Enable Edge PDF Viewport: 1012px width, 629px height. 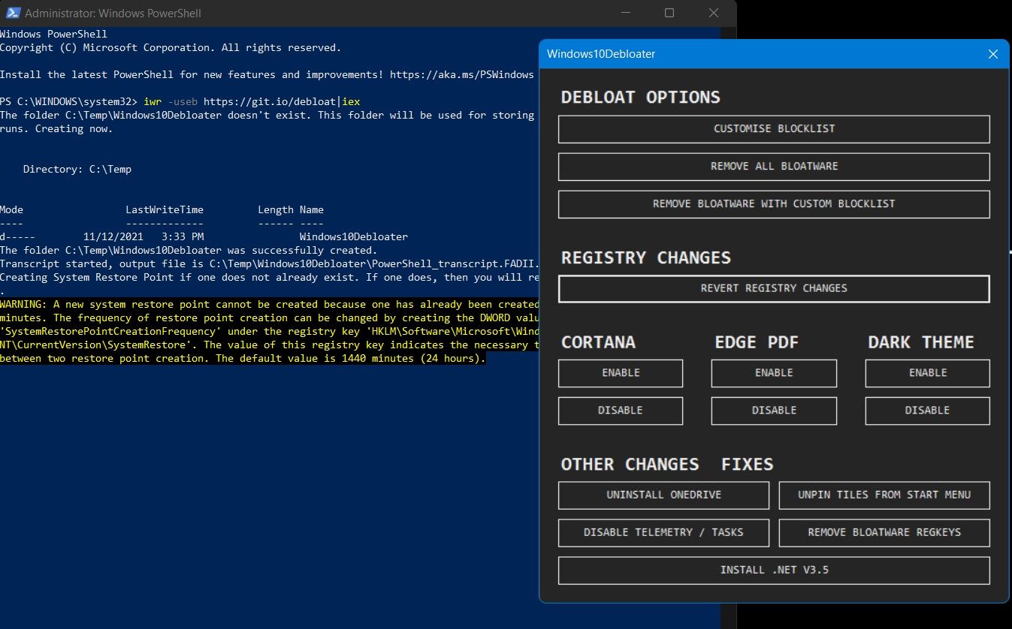774,373
